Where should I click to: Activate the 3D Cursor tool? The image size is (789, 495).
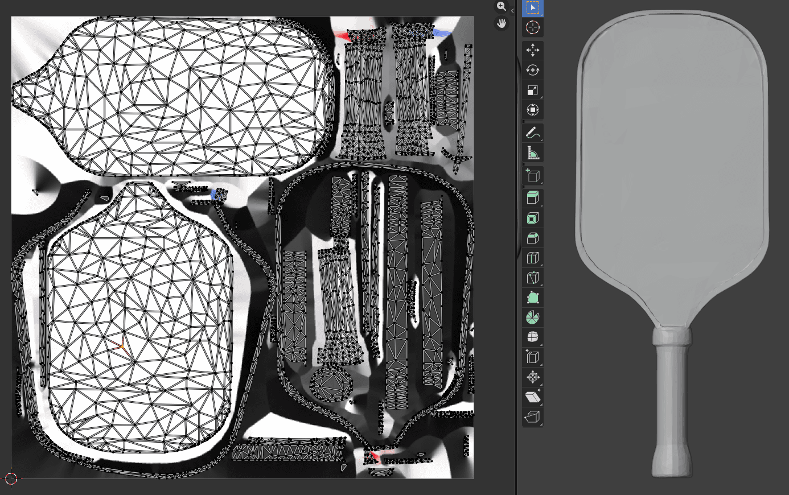click(533, 27)
